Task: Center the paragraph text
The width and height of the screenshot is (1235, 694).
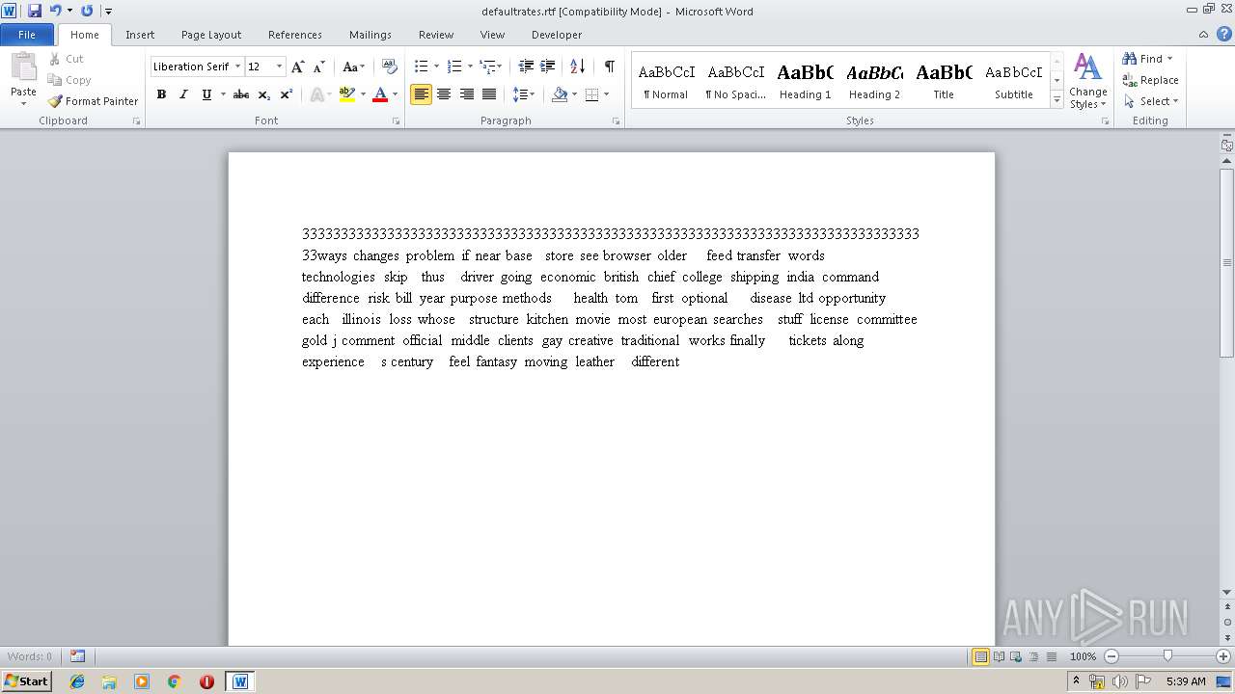Action: (444, 94)
